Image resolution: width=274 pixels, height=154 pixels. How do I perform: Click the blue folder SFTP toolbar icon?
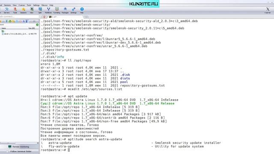coord(17,21)
